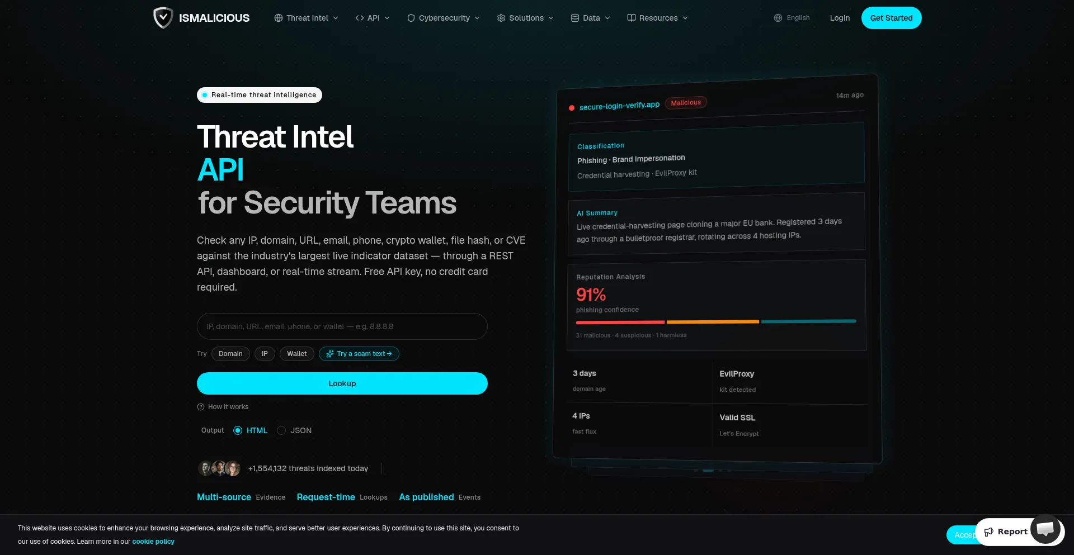This screenshot has height=555, width=1074.
Task: Open the cookie policy link
Action: tap(153, 542)
